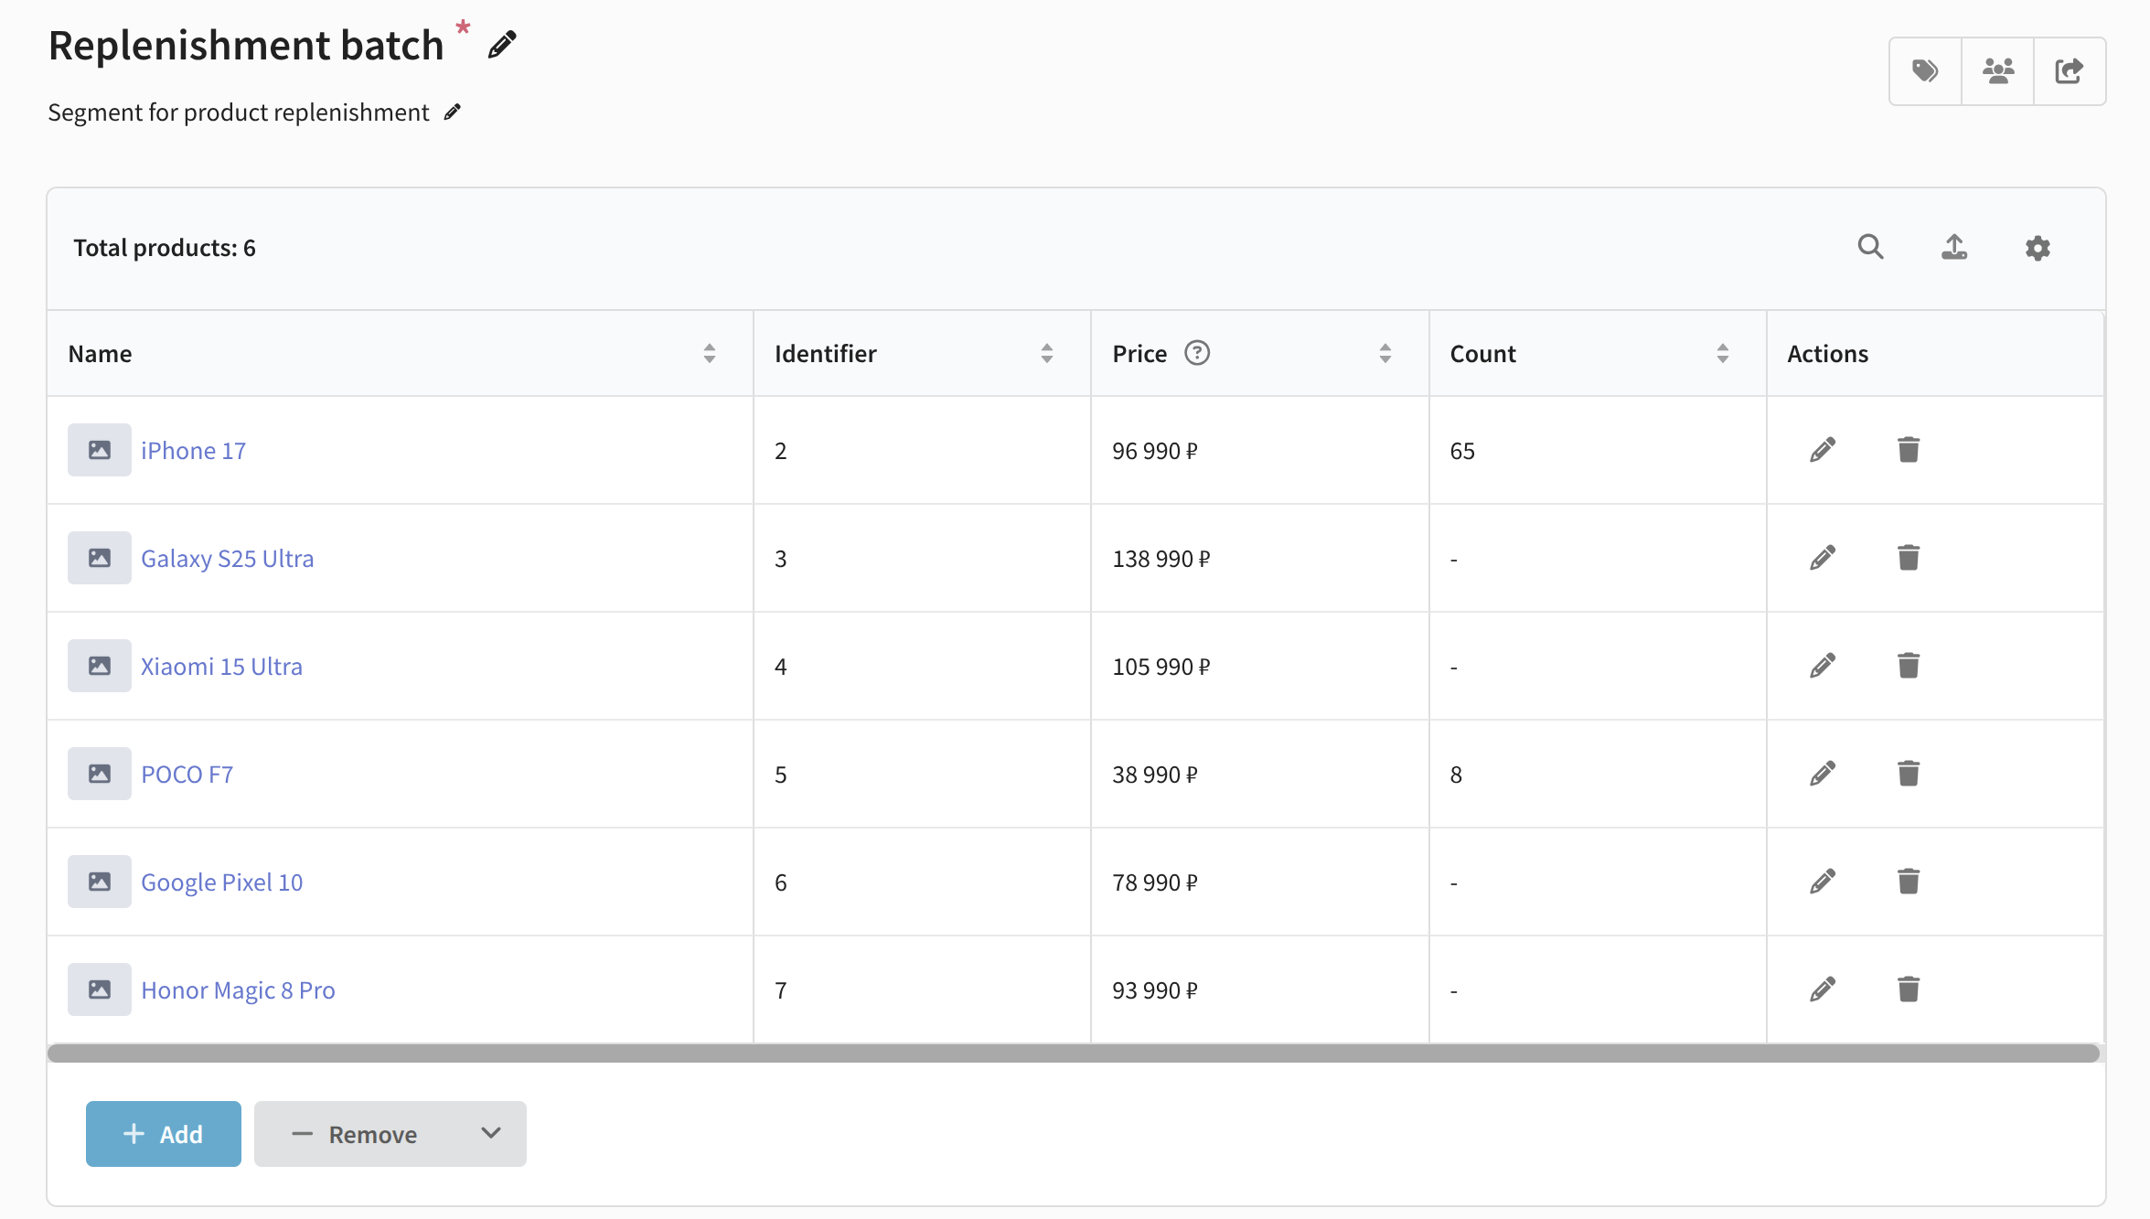Open product search with the magnifier icon
The image size is (2150, 1219).
click(1870, 247)
